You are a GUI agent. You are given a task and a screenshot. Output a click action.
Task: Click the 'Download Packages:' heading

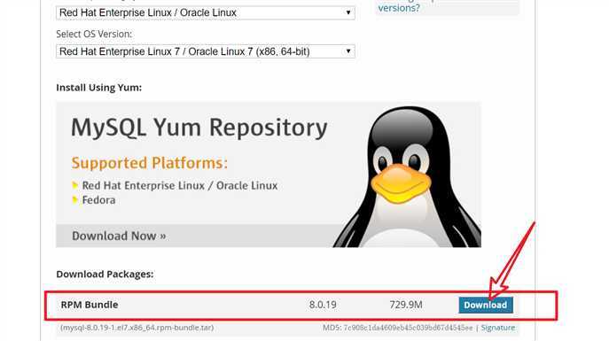pos(105,275)
